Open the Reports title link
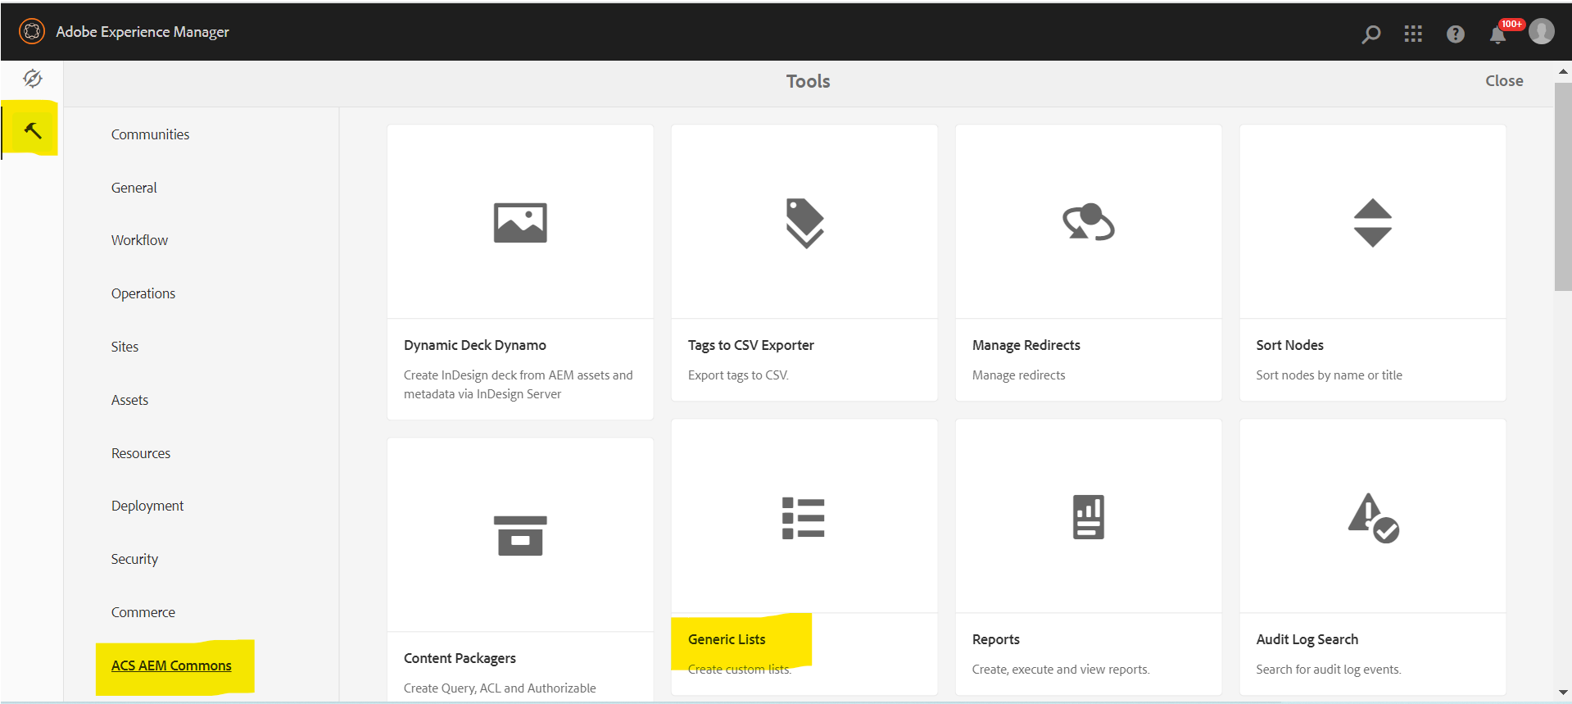The width and height of the screenshot is (1572, 704). coord(996,639)
